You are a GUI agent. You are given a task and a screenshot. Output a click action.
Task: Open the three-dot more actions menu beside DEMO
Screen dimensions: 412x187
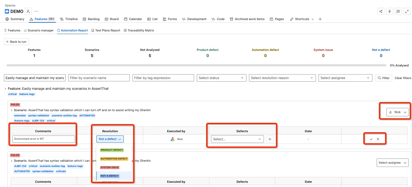click(x=36, y=11)
